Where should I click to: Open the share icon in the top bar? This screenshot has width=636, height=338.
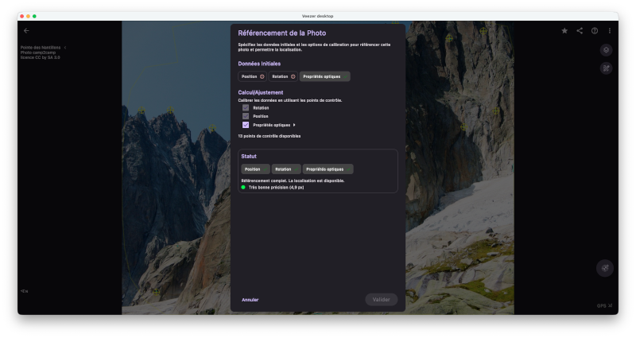coord(580,31)
